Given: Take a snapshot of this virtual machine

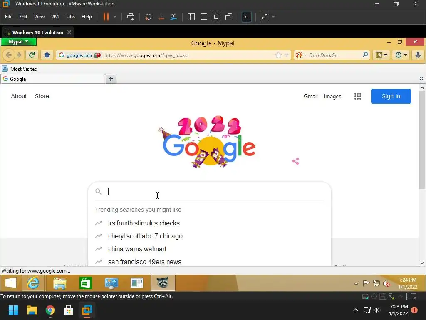Looking at the screenshot, I should [149, 17].
